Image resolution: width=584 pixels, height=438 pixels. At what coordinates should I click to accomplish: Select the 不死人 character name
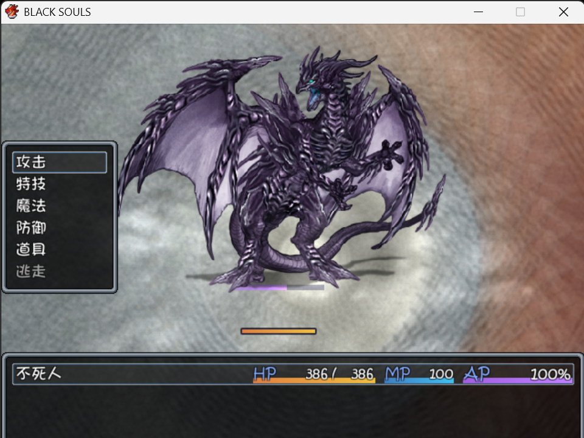click(38, 374)
